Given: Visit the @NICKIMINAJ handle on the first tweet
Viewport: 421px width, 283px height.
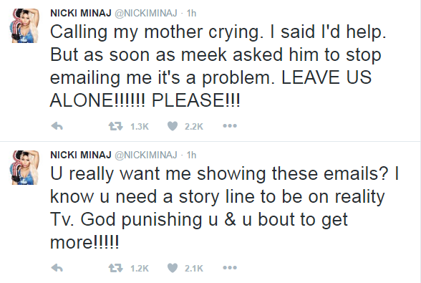Looking at the screenshot, I should (x=146, y=13).
